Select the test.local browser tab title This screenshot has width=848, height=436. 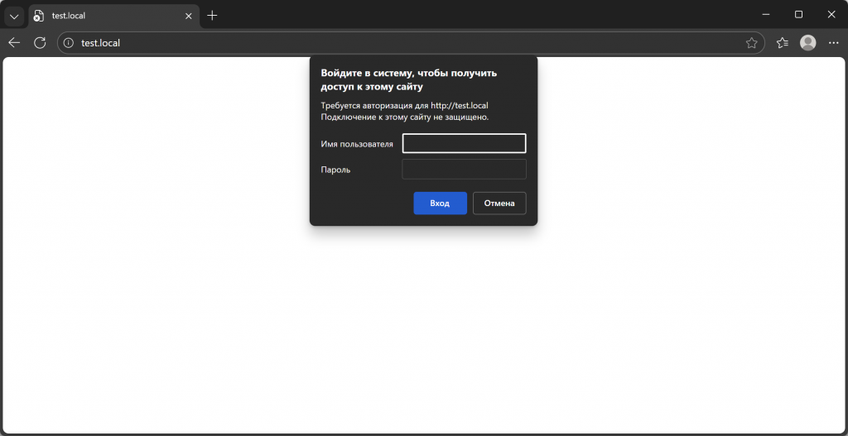pos(69,16)
